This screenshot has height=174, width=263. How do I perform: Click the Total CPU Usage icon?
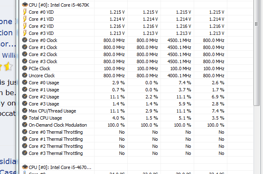tap(24, 118)
